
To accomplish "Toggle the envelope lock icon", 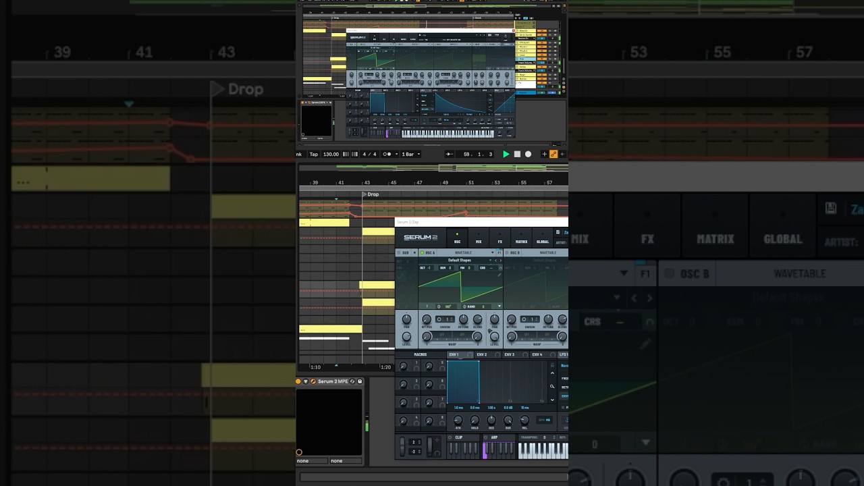I will (552, 365).
